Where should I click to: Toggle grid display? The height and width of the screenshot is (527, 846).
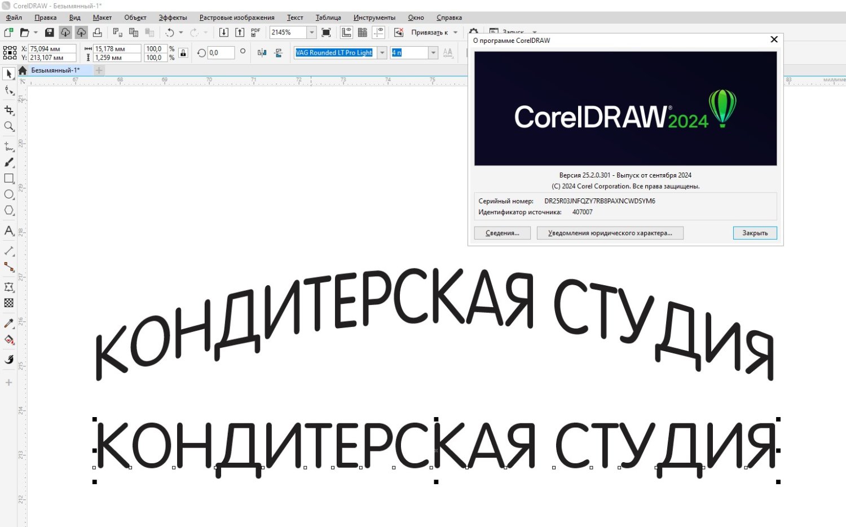tap(363, 33)
